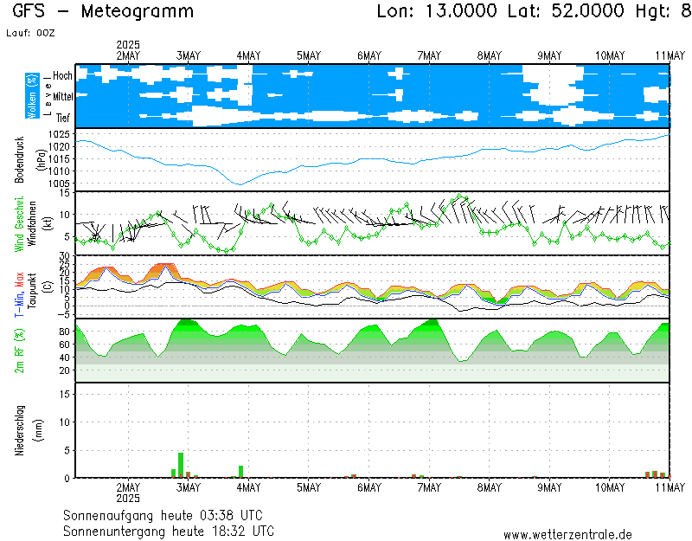Click the "6MAY" label on bottom axis
The width and height of the screenshot is (692, 541).
pos(369,487)
